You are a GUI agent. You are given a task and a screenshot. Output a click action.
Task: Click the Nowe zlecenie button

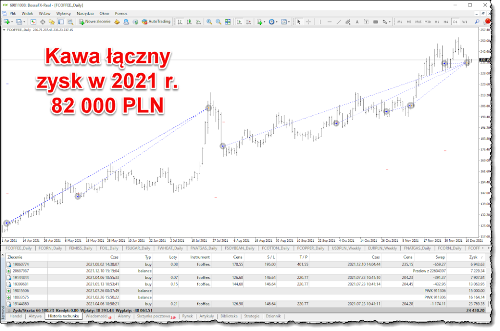tap(95, 21)
